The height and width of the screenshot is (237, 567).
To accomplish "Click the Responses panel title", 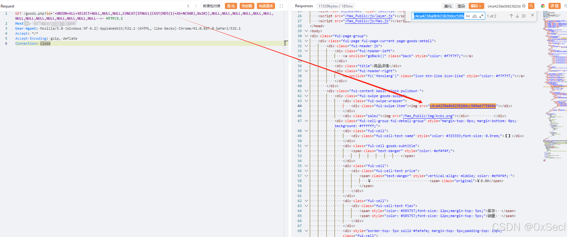I will point(304,6).
